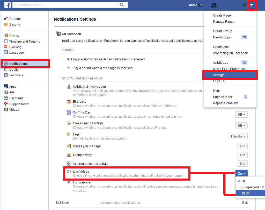Open the Tags Friends dropdown
The width and height of the screenshot is (265, 210).
tap(238, 136)
